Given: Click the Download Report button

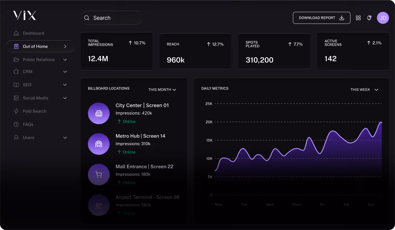Looking at the screenshot, I should [322, 18].
